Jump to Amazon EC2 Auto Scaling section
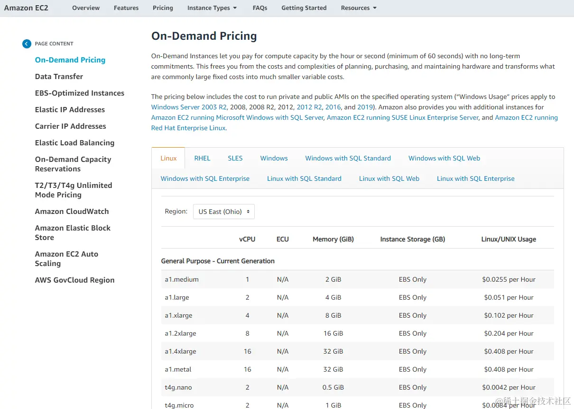Image resolution: width=574 pixels, height=409 pixels. click(66, 259)
